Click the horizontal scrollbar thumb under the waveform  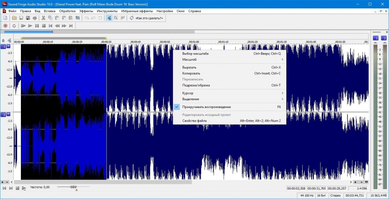pos(103,182)
